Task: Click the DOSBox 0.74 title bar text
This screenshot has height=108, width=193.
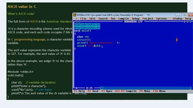Action: (x=113, y=15)
